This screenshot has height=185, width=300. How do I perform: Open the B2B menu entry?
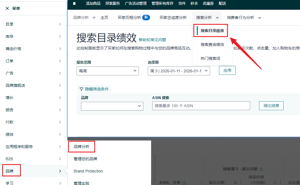[34, 159]
